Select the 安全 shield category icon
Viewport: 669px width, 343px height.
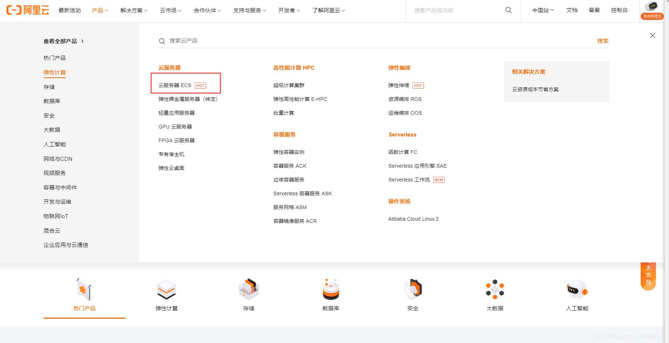click(413, 289)
